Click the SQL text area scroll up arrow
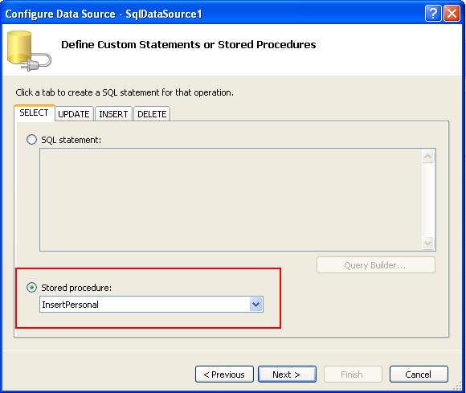The height and width of the screenshot is (393, 466). point(428,157)
